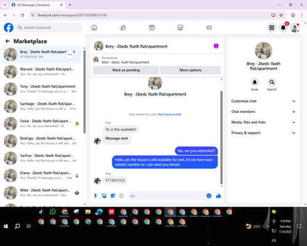Click Mark as pending button
The width and height of the screenshot is (307, 246).
[x=126, y=70]
